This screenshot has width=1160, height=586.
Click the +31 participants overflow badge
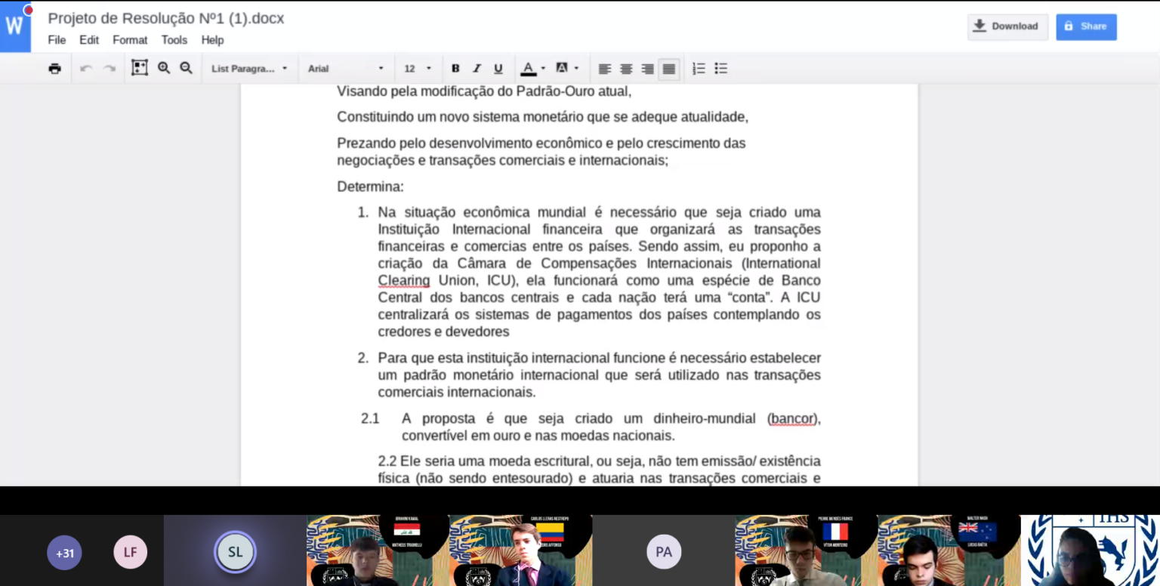65,553
